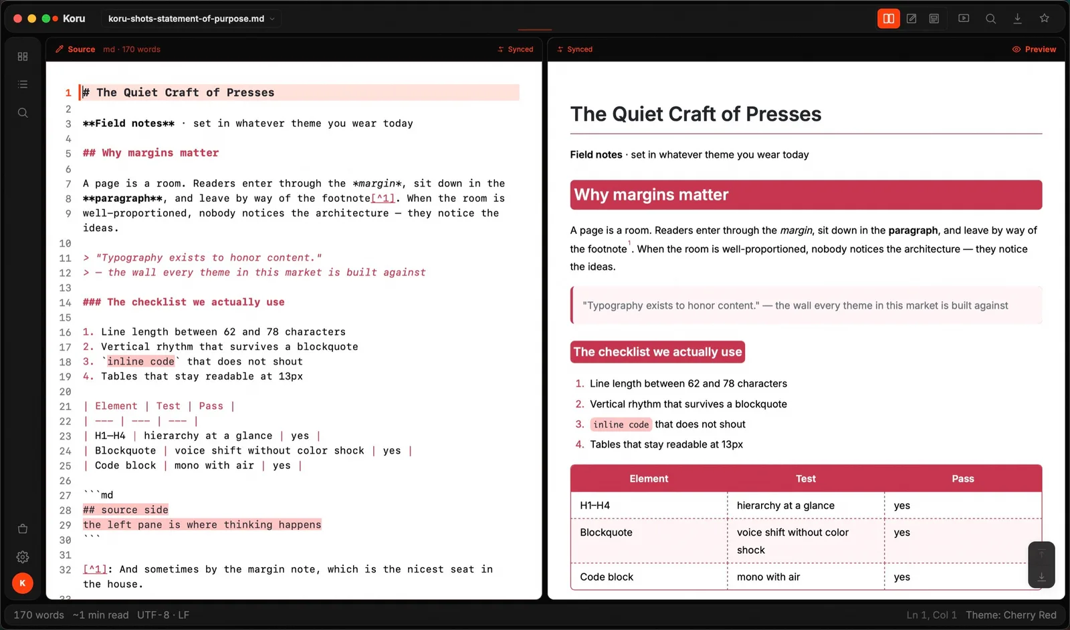Viewport: 1070px width, 630px height.
Task: Click the "Why margins matter" preview heading
Action: pos(651,195)
